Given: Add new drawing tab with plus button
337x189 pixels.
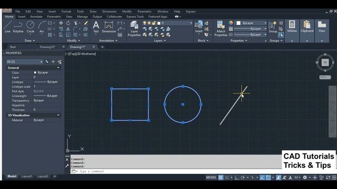Looking at the screenshot, I should 103,47.
